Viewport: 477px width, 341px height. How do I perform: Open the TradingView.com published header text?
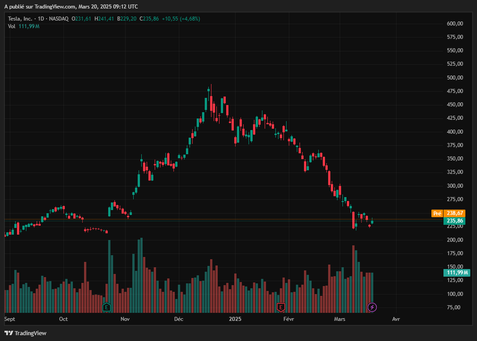pos(71,7)
